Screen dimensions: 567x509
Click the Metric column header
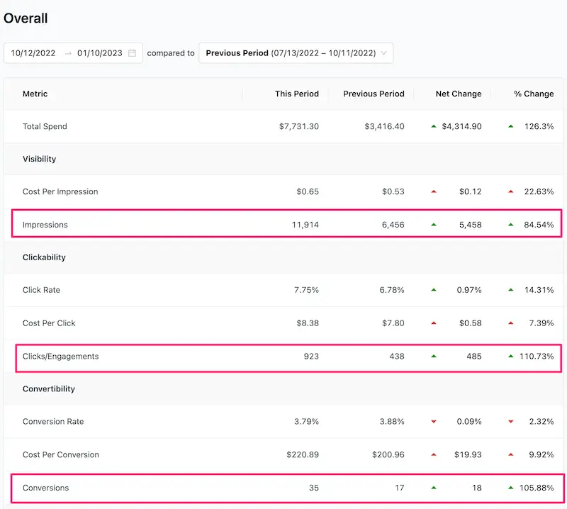coord(35,94)
